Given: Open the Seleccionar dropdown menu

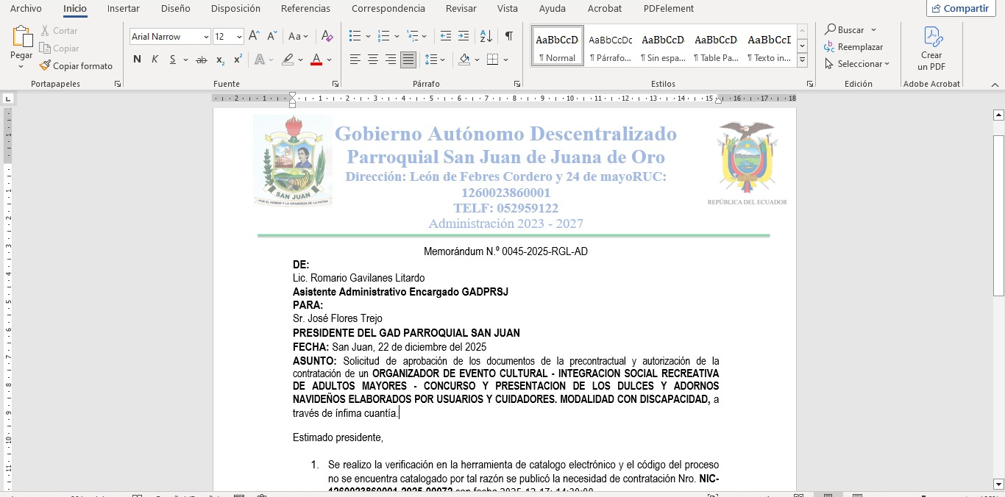Looking at the screenshot, I should point(857,64).
